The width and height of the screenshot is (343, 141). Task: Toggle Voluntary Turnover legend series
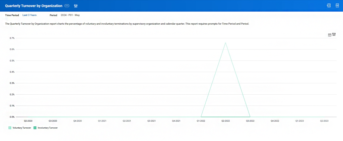point(22,128)
